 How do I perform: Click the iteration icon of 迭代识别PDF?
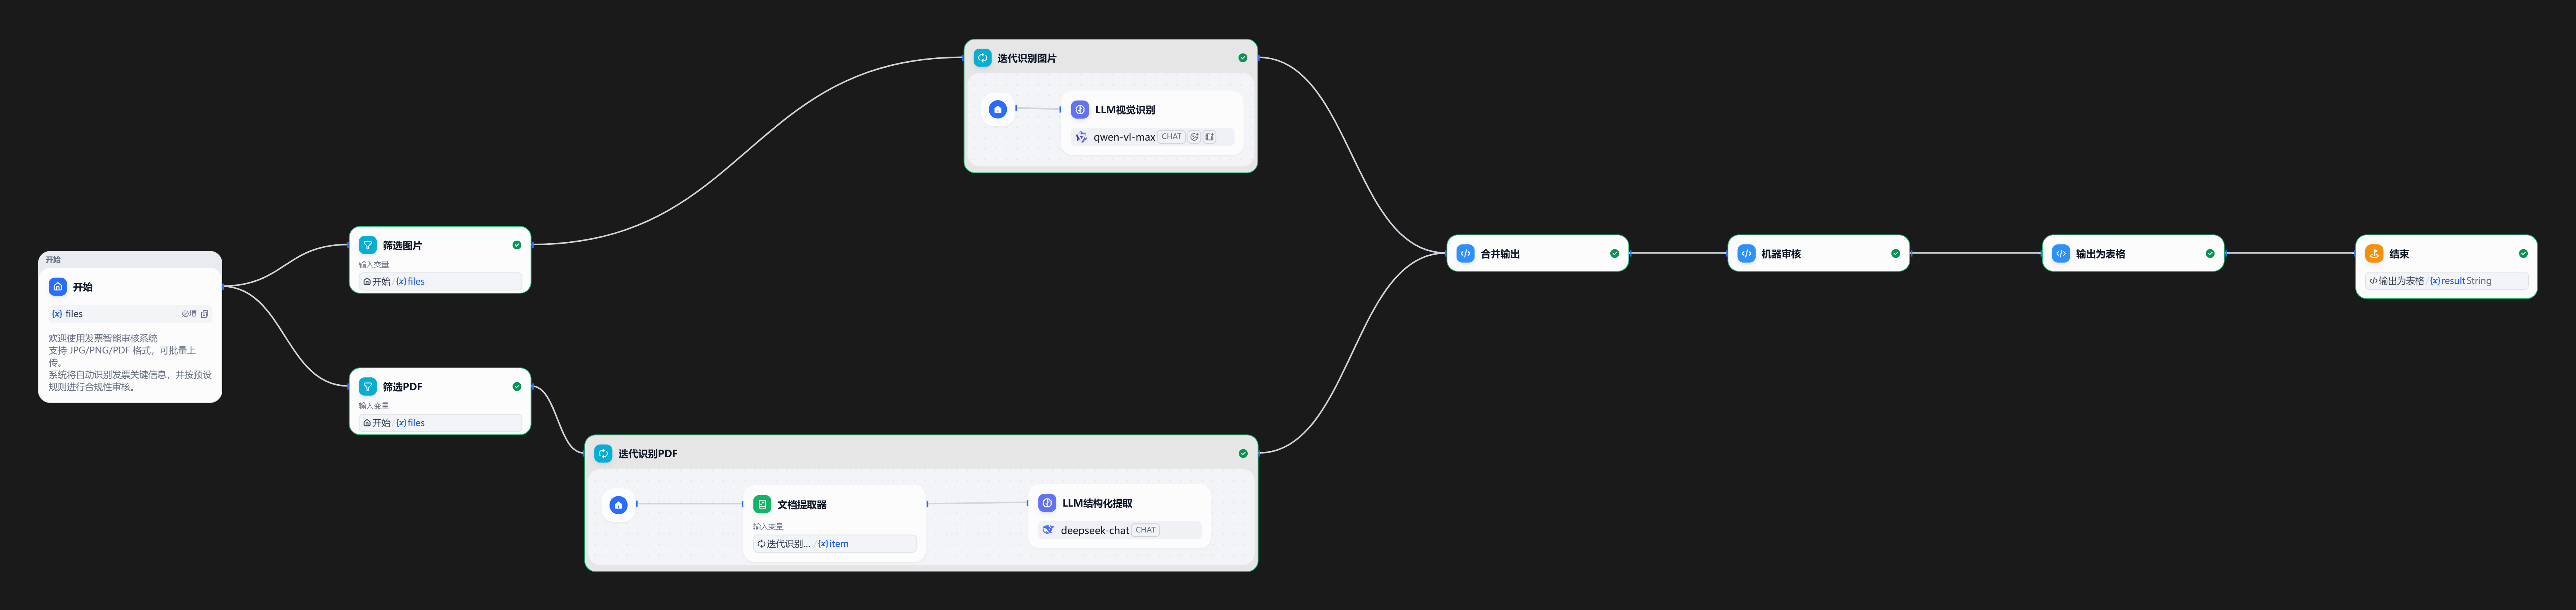604,453
